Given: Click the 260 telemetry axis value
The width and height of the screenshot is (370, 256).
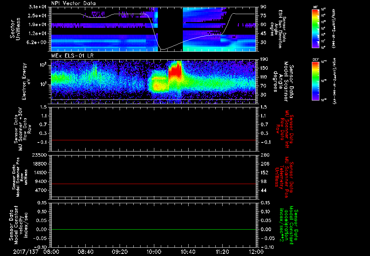Looking at the screenshot, I should (264, 155).
